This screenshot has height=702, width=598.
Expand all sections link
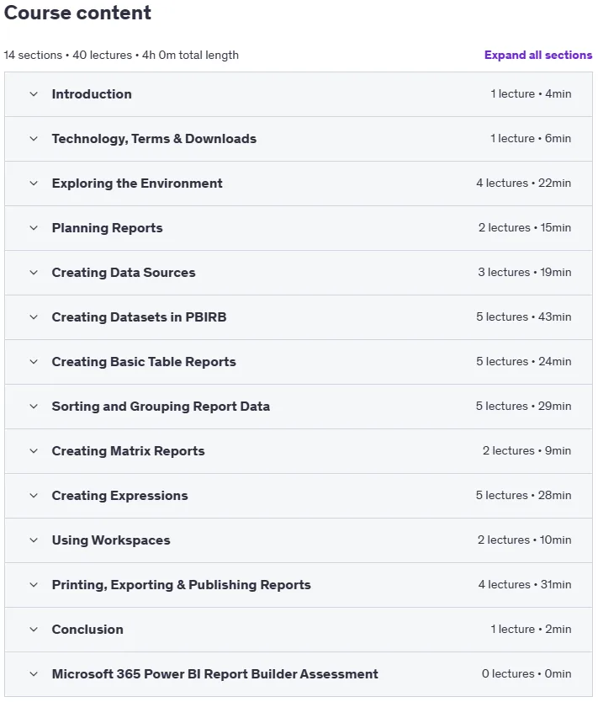[x=538, y=55]
